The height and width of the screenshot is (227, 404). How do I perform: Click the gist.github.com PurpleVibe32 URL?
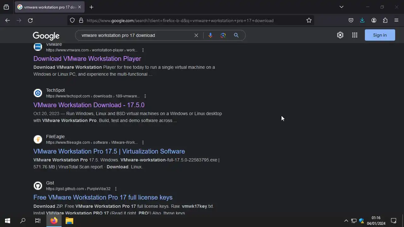coord(78,189)
